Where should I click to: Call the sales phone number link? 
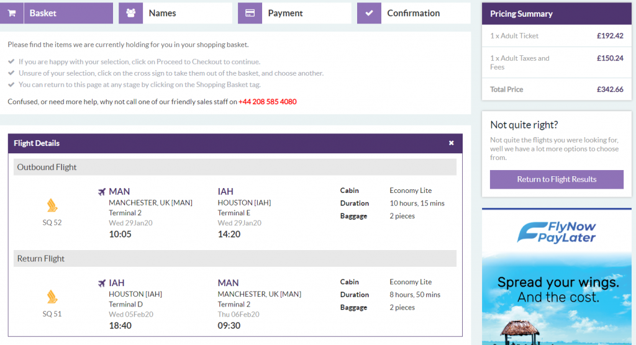coord(267,102)
